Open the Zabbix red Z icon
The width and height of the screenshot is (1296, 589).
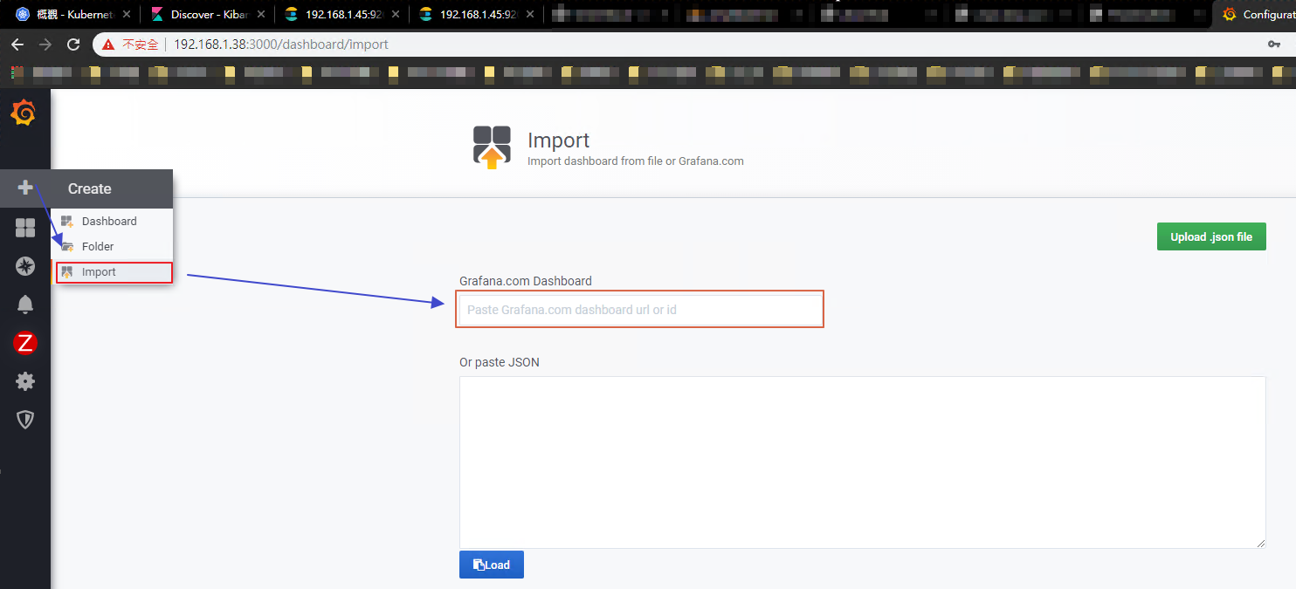point(25,343)
